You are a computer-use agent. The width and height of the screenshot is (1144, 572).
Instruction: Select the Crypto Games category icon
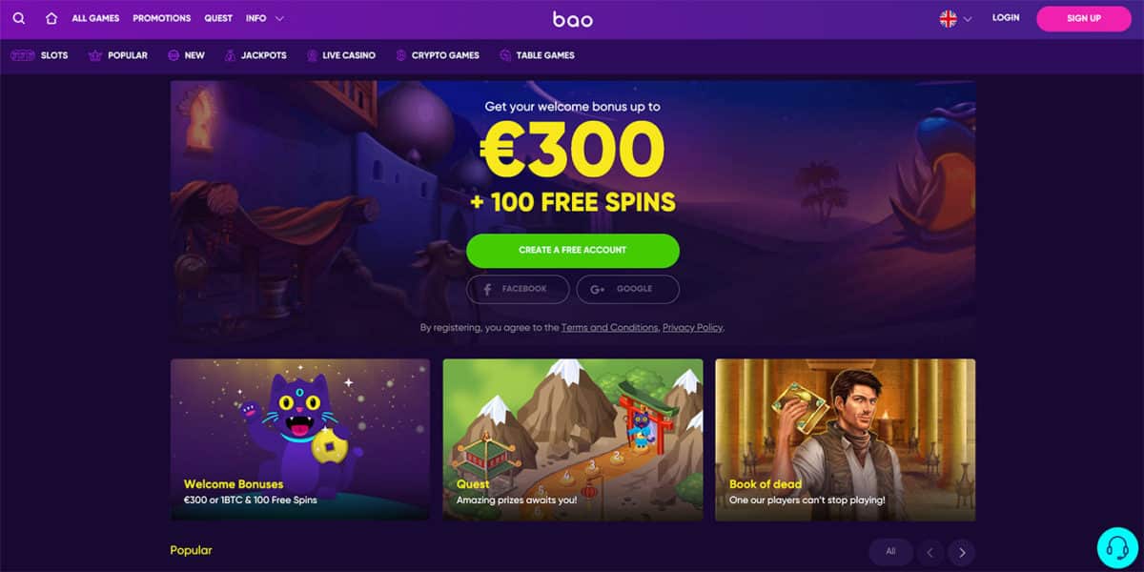tap(401, 55)
